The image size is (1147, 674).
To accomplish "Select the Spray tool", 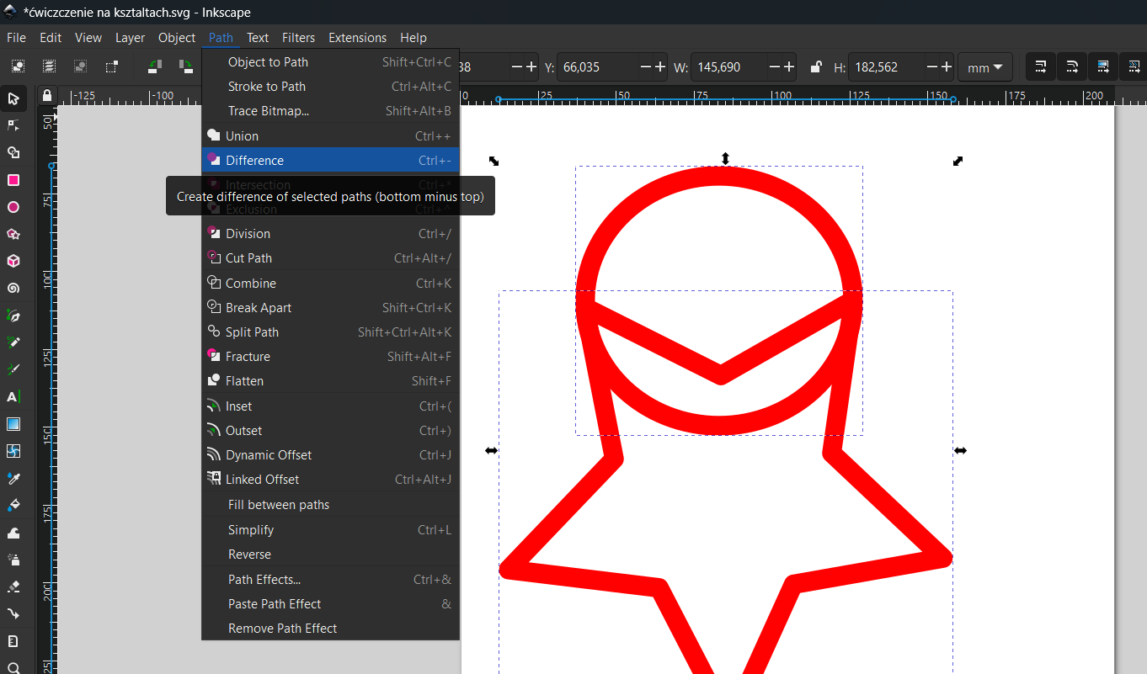I will (13, 560).
